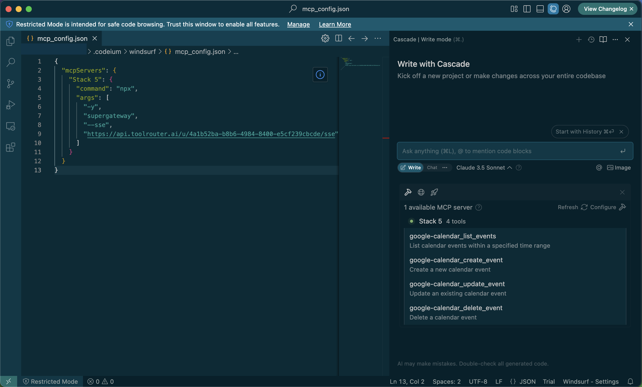The width and height of the screenshot is (642, 387).
Task: Click the rocket deploy icon in Cascade
Action: (x=434, y=192)
